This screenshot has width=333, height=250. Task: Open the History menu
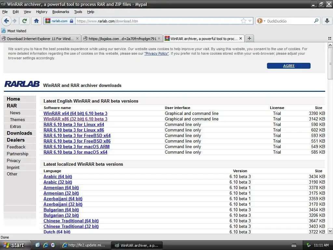pos(42,12)
